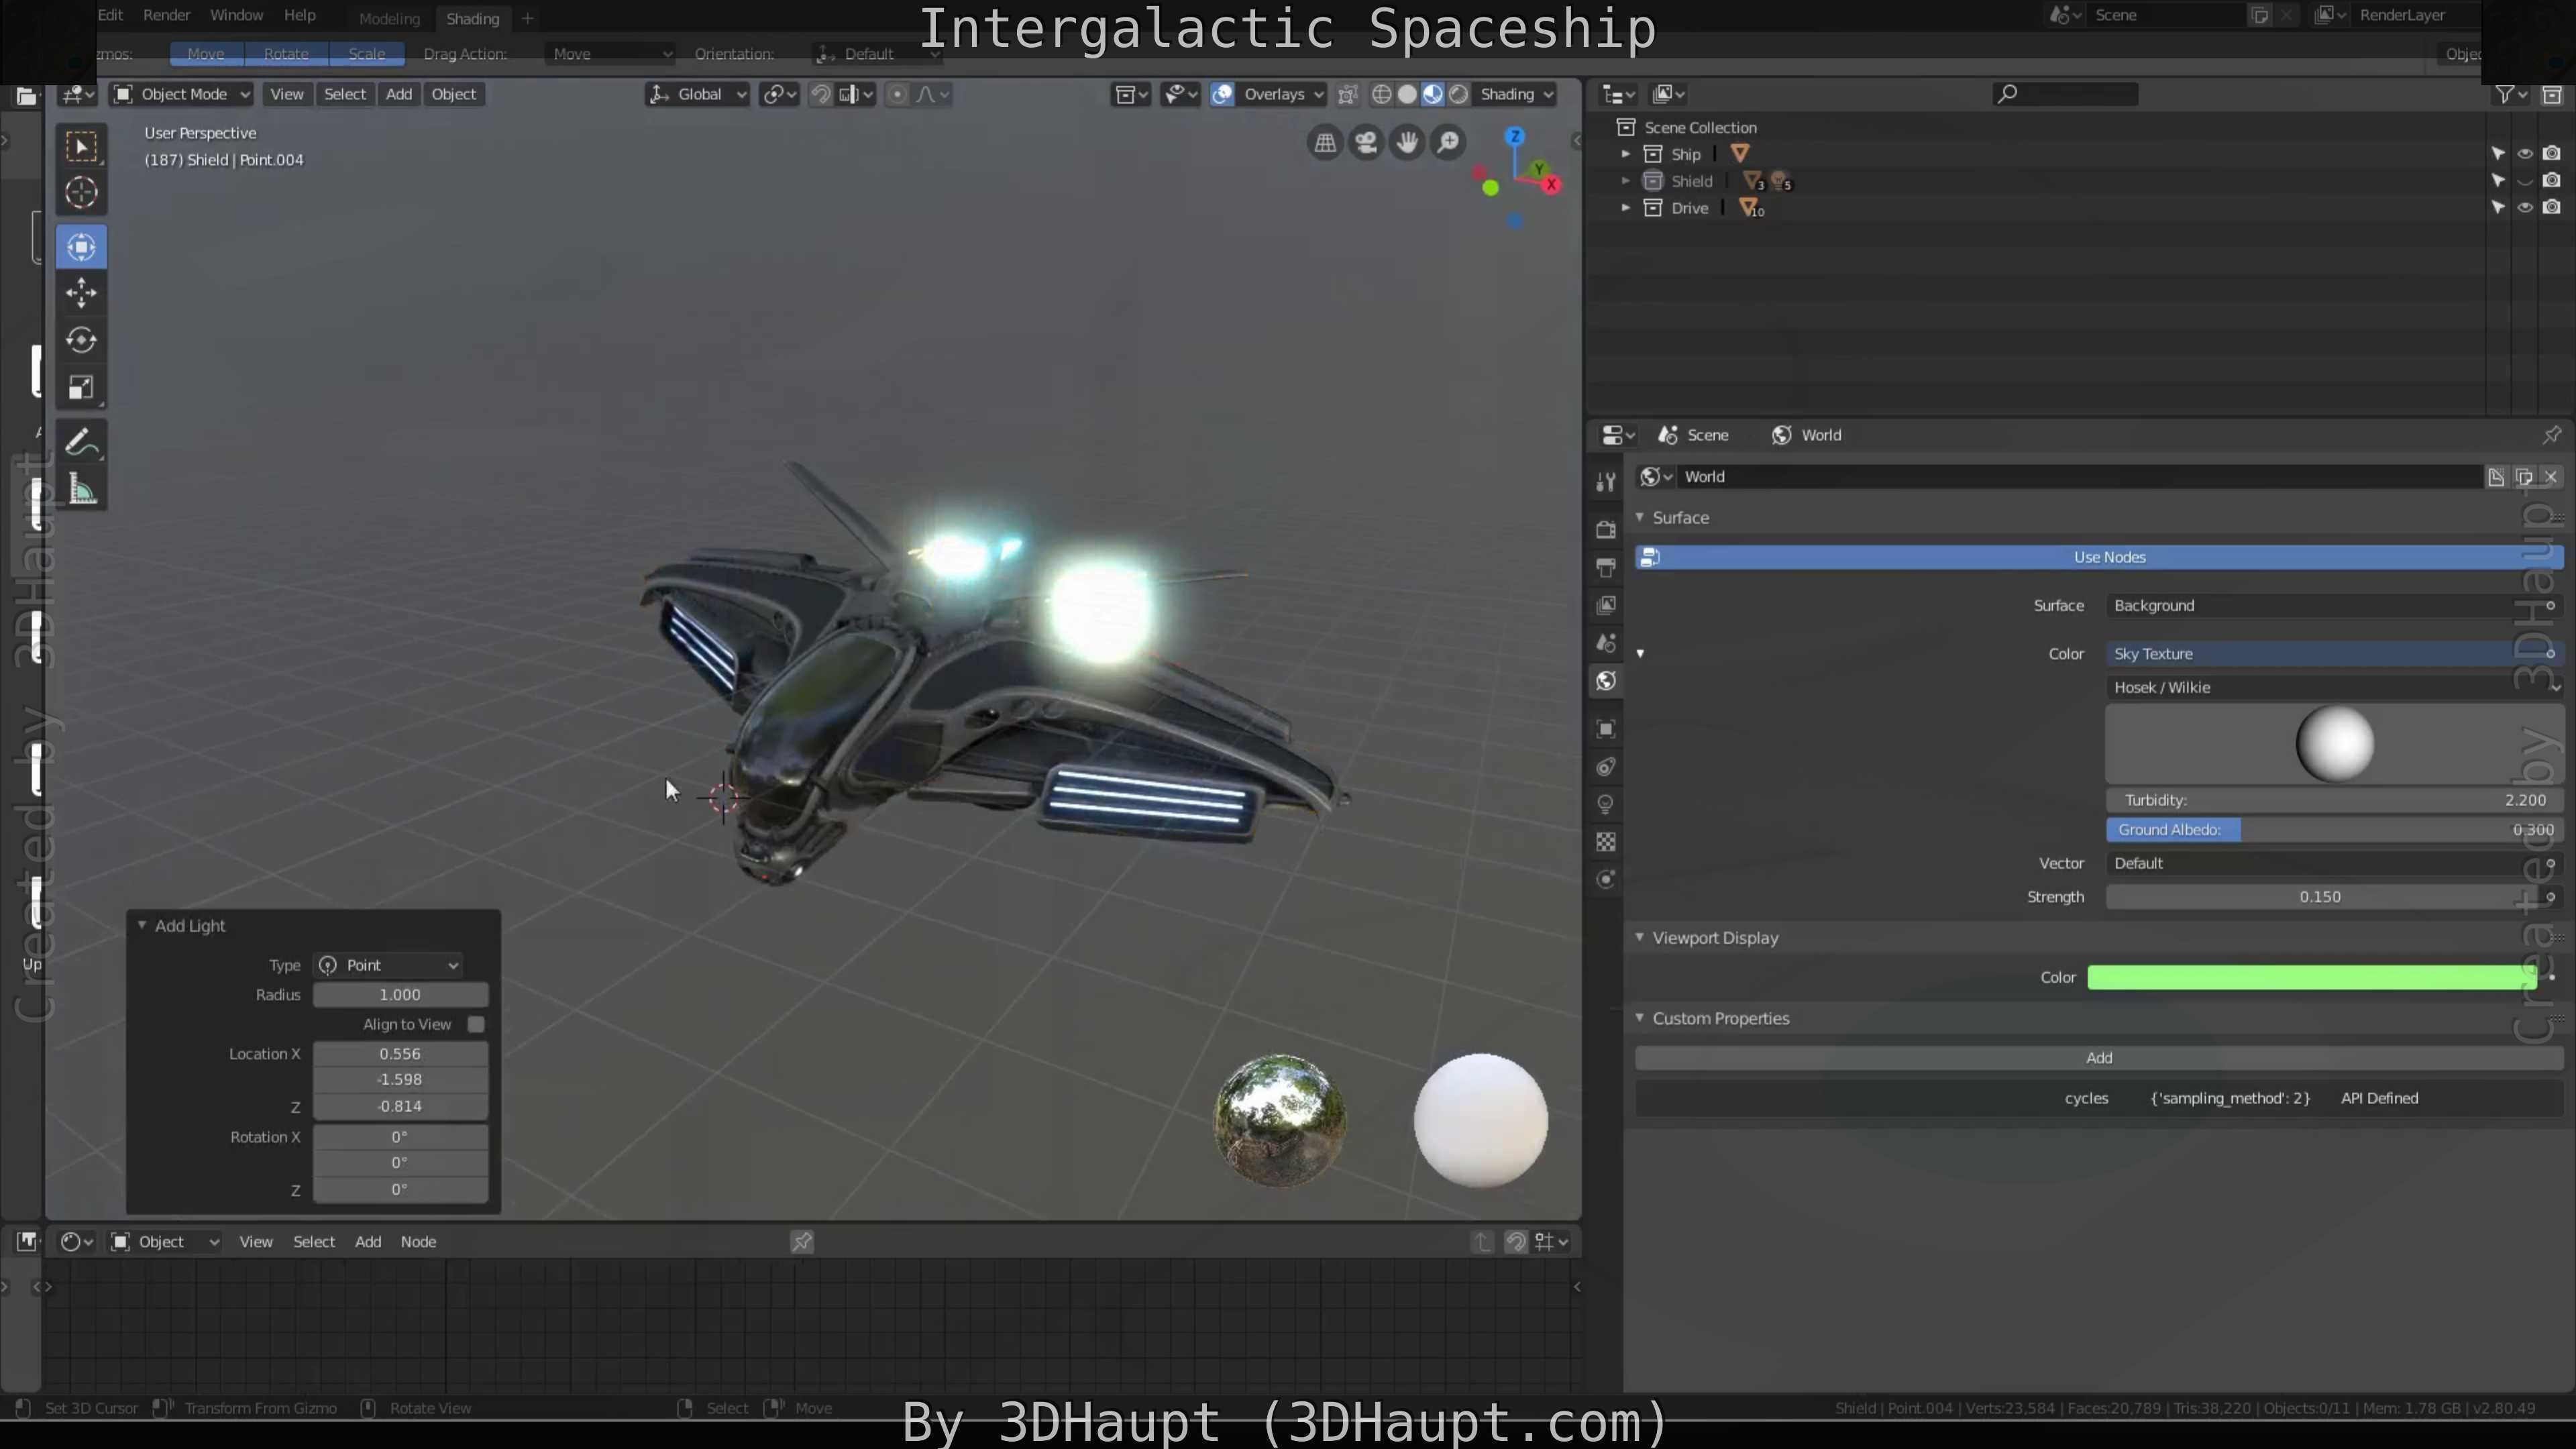
Task: Expand the Shield collection in outliner
Action: (x=1625, y=181)
